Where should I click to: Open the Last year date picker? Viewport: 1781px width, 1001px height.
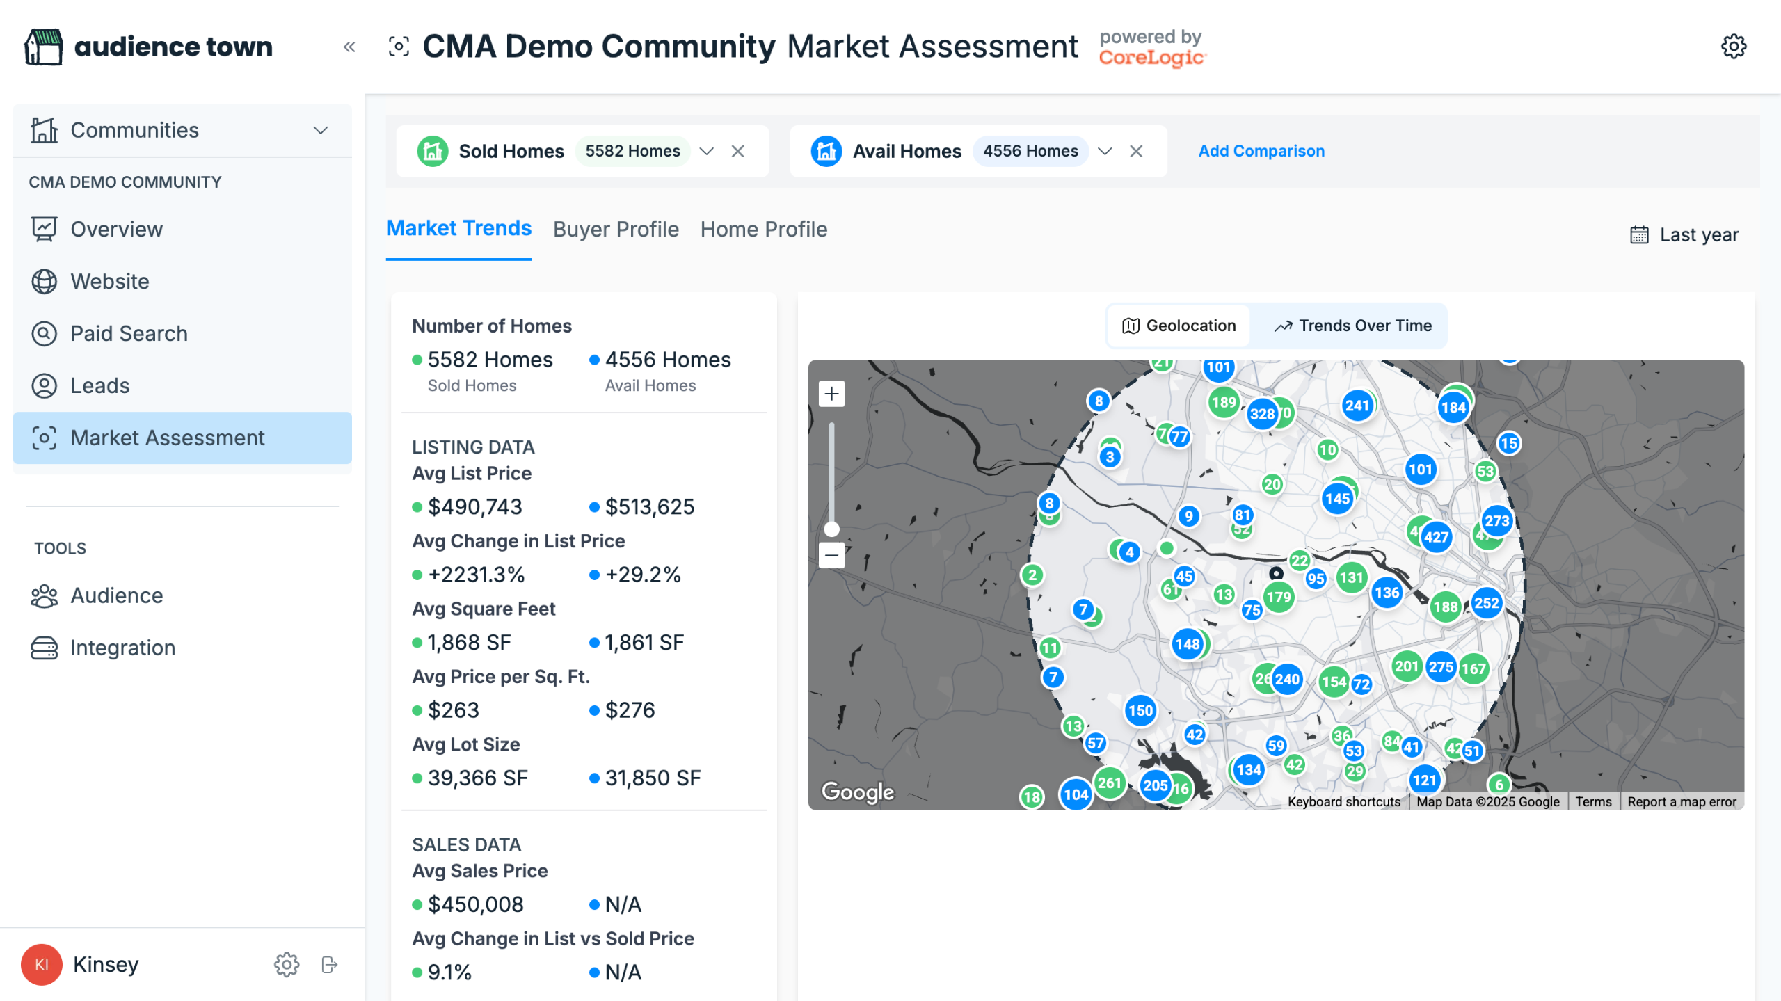coord(1684,235)
